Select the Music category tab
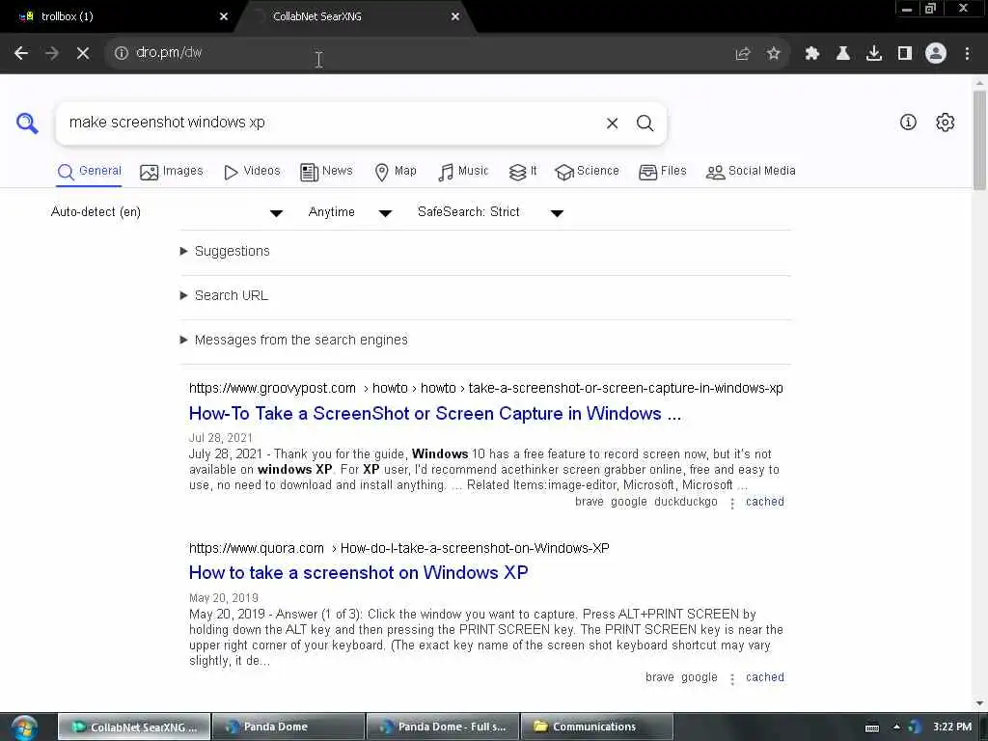 463,172
